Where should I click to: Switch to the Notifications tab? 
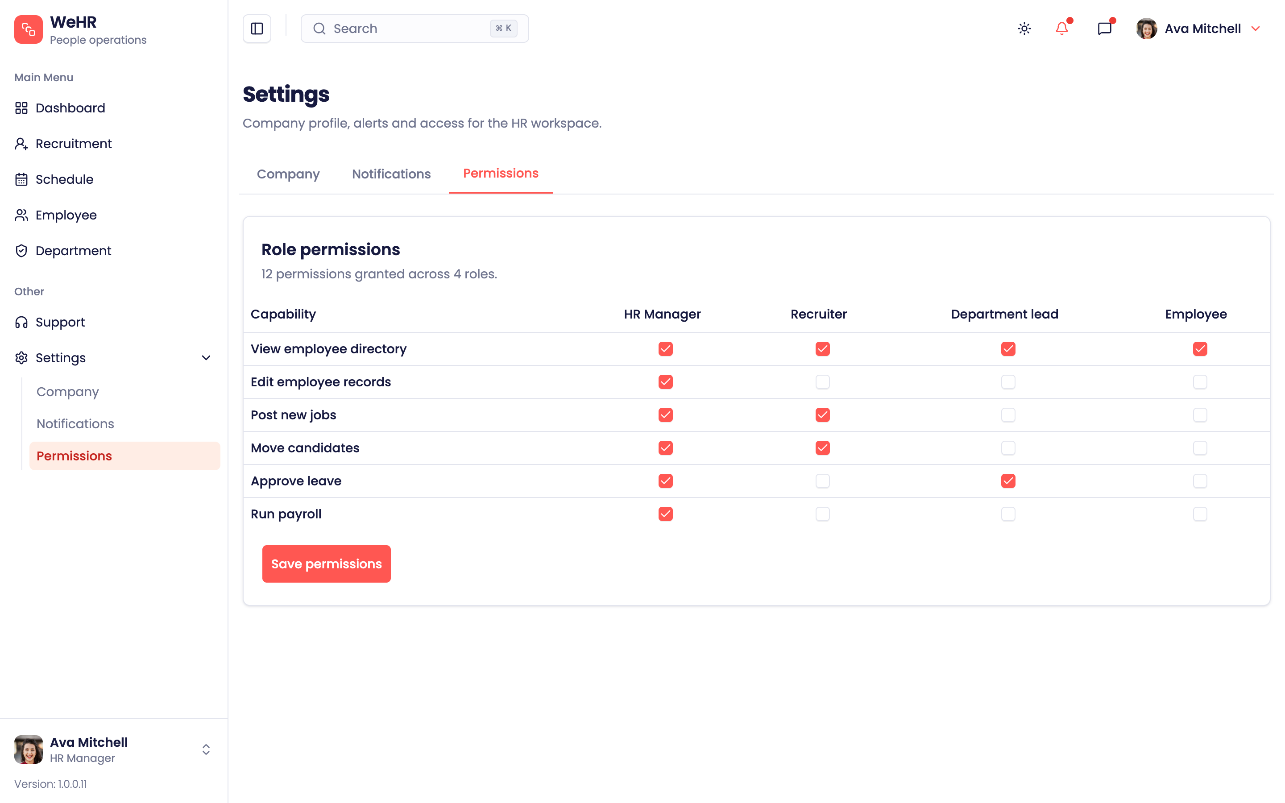(x=391, y=174)
